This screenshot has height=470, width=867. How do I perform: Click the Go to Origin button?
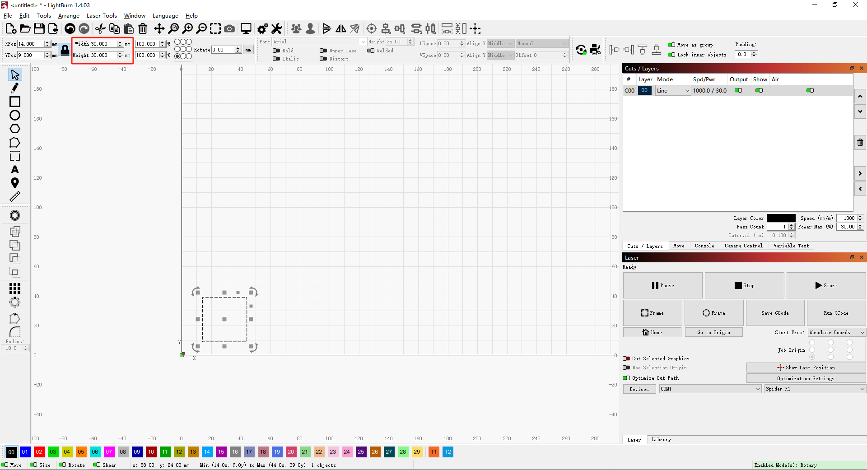713,332
